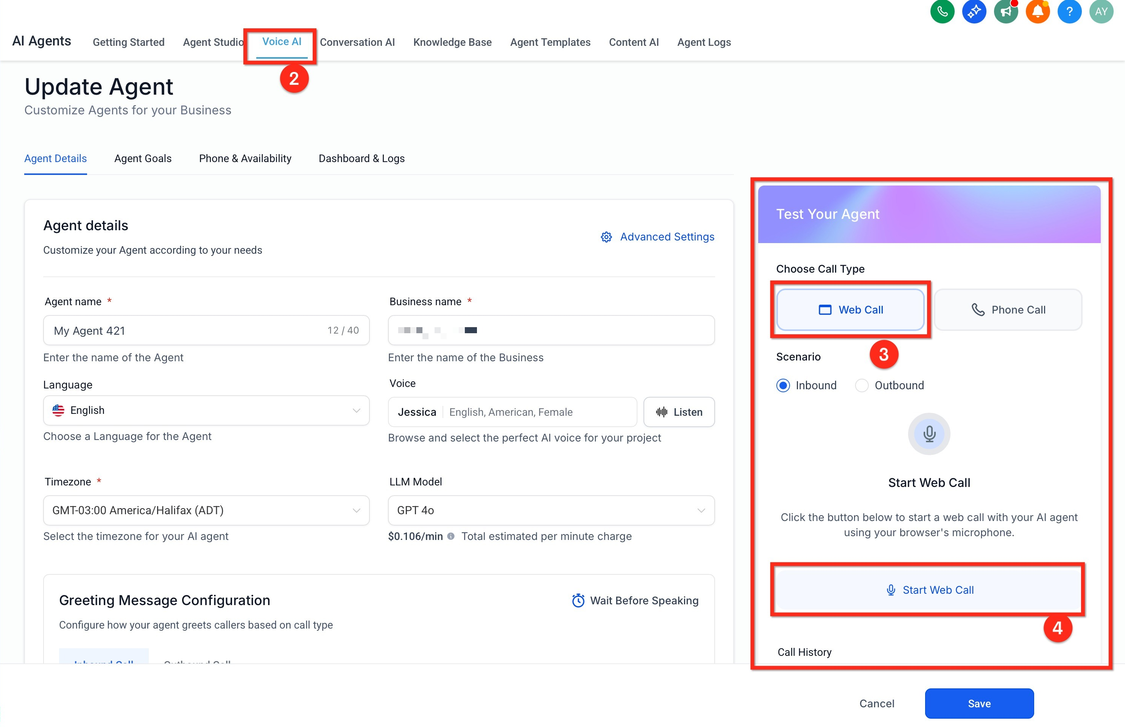Viewport: 1125px width, 727px height.
Task: Switch to Dashboard & Logs sub-tab
Action: coord(362,159)
